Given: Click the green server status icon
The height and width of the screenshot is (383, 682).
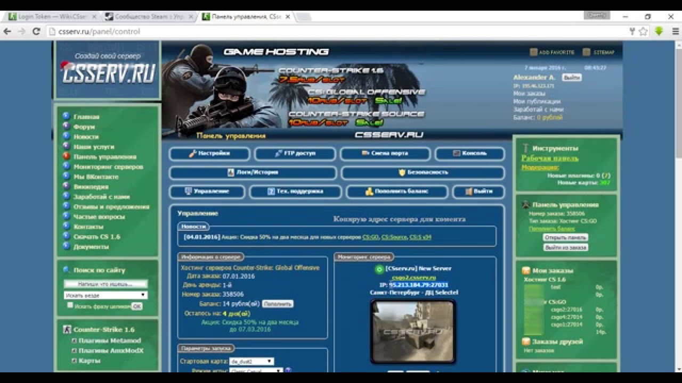Looking at the screenshot, I should point(379,269).
